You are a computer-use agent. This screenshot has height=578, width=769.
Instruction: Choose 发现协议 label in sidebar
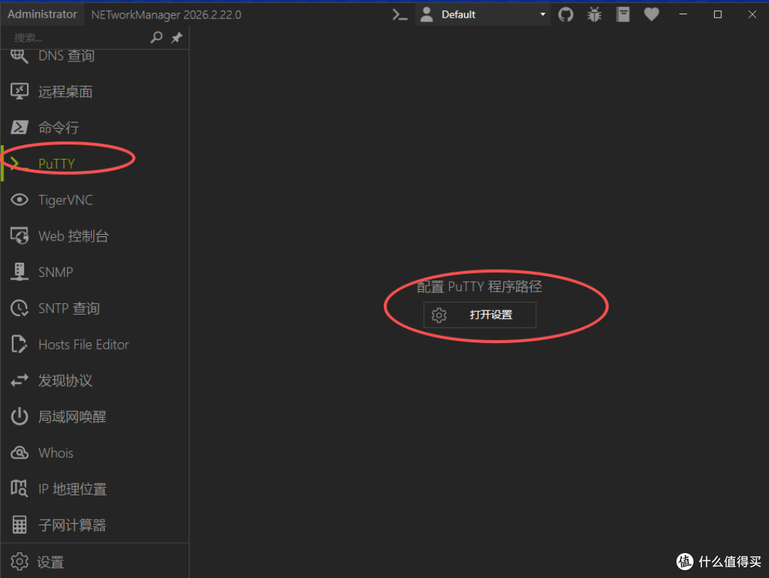click(66, 380)
